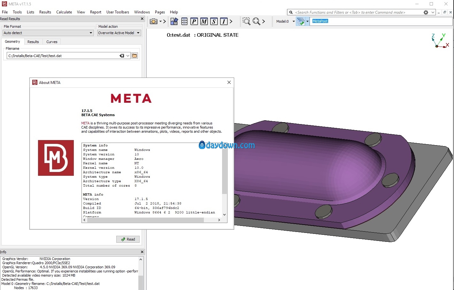Open the Calculate menu
454x290 pixels.
(x=64, y=12)
